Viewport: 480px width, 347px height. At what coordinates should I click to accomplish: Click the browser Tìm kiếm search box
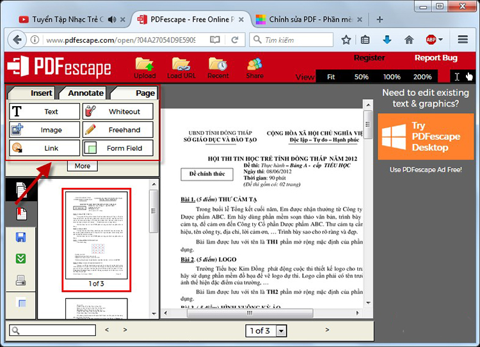pyautogui.click(x=291, y=40)
